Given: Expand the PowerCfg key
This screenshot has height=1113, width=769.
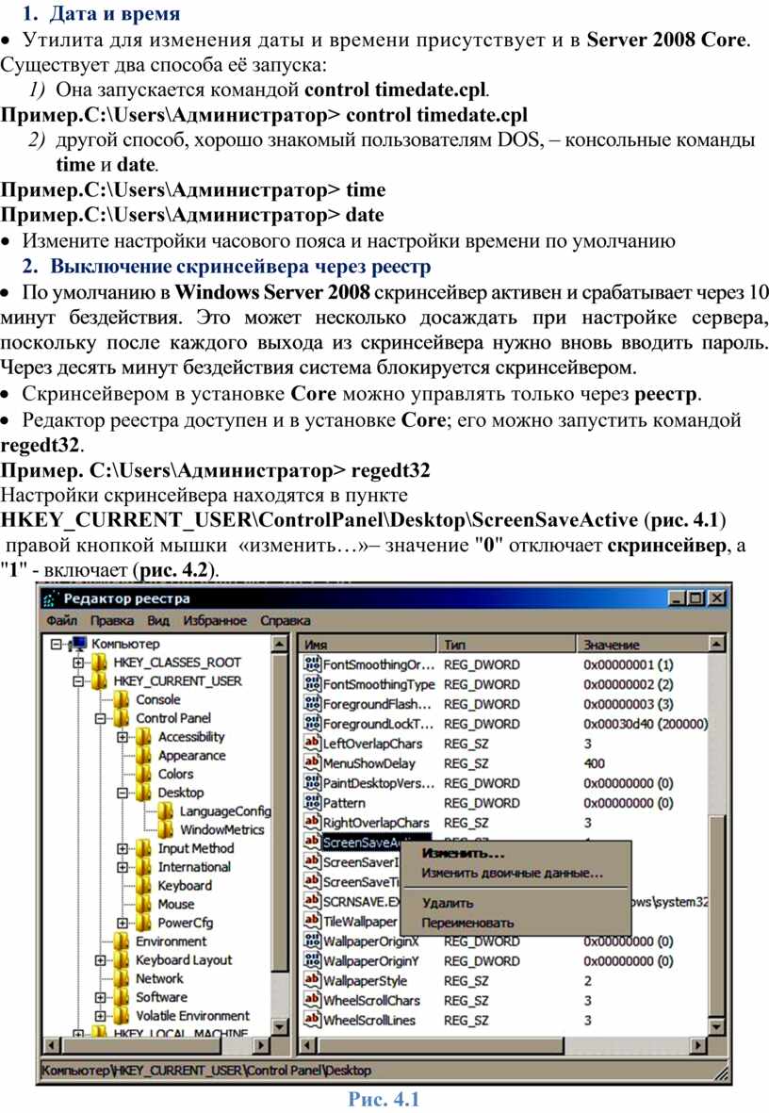Looking at the screenshot, I should tap(123, 923).
